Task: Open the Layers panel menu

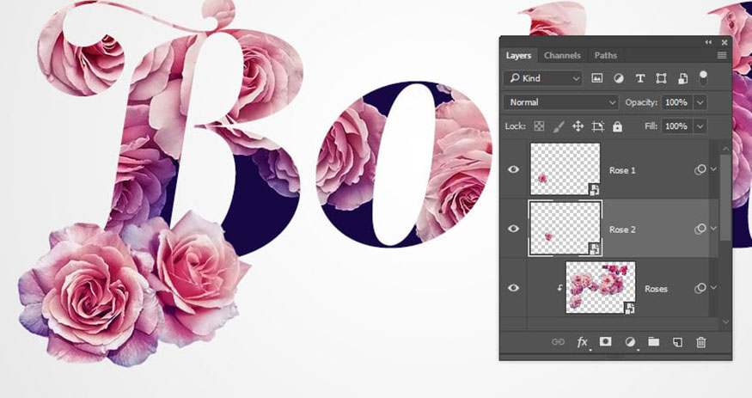Action: pyautogui.click(x=722, y=56)
